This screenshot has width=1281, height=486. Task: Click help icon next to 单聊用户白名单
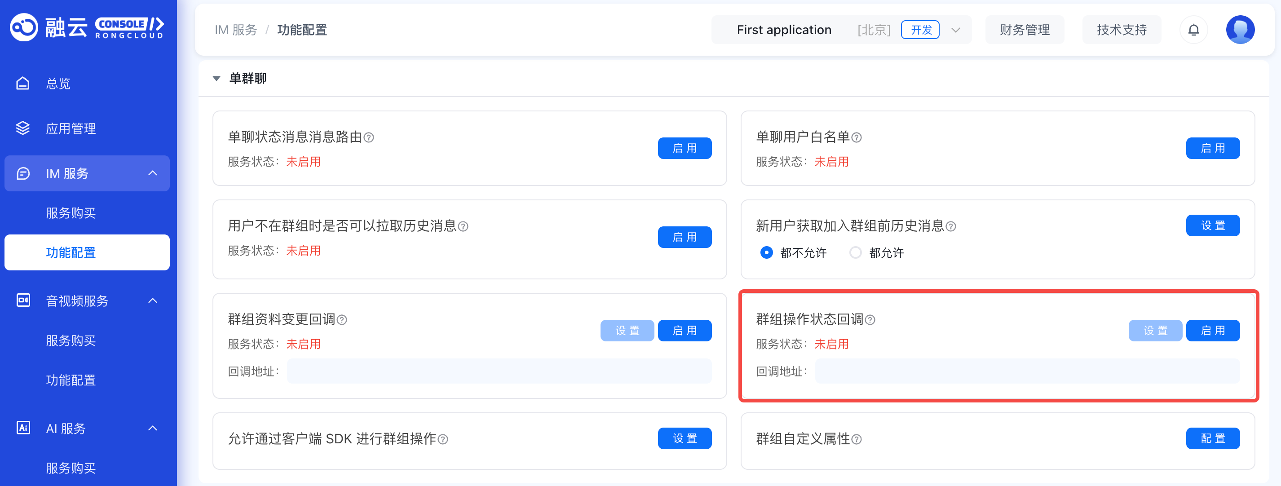[856, 137]
